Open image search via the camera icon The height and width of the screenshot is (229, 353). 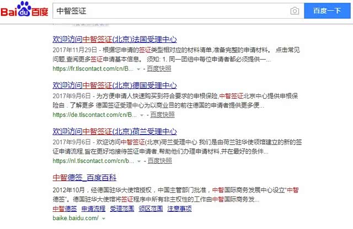pos(295,11)
